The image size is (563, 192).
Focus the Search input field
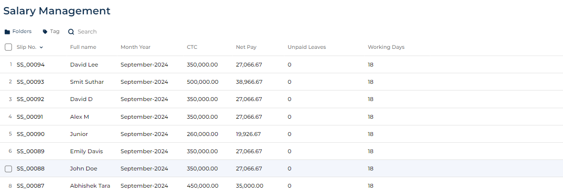pyautogui.click(x=87, y=32)
